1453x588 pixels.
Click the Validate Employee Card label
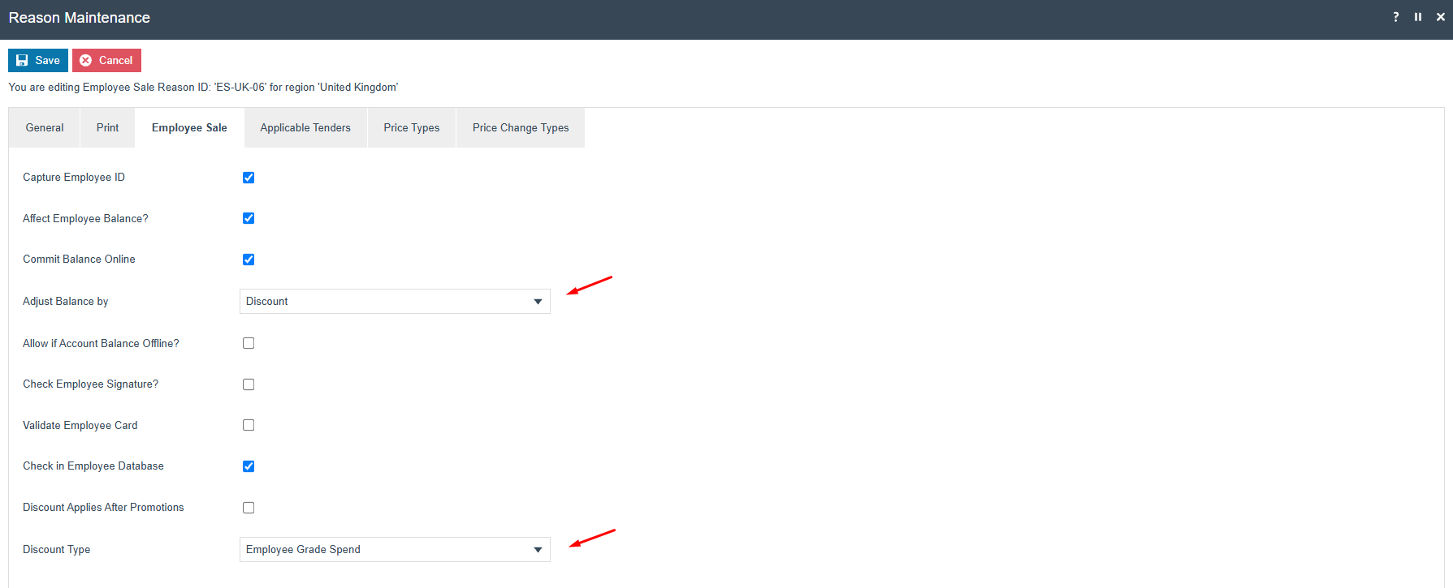coord(80,425)
